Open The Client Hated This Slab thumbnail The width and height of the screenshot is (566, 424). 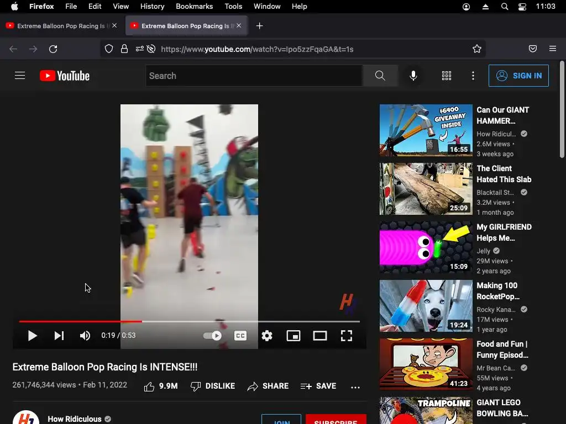426,189
